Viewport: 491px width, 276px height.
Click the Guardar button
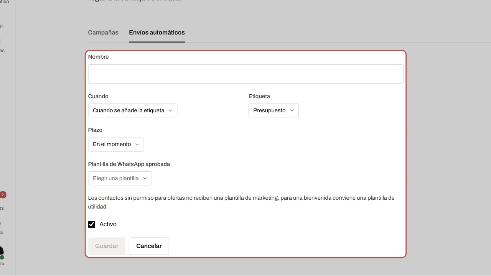(x=107, y=246)
